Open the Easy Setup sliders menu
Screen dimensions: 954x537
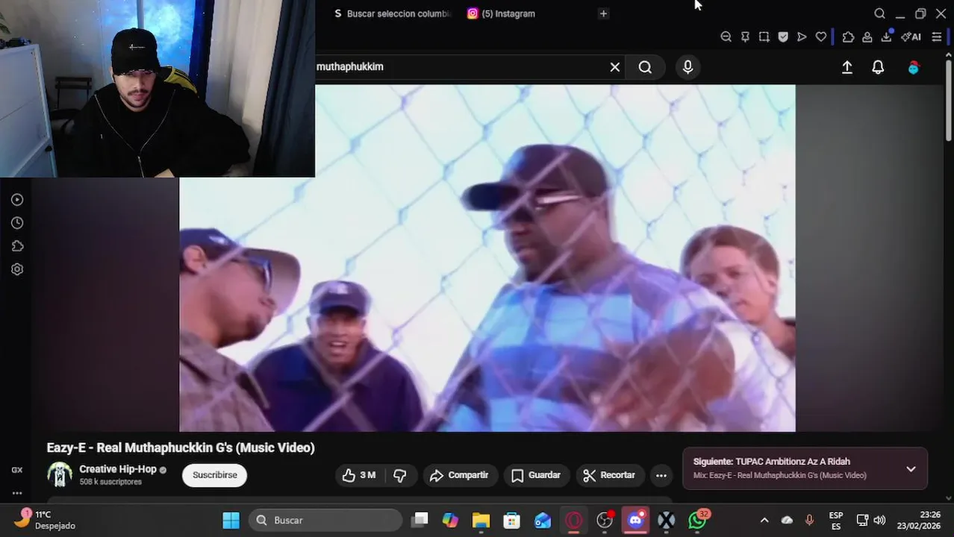pyautogui.click(x=937, y=37)
